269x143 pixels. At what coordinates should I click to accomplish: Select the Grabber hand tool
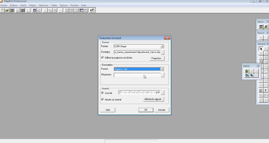266,71
